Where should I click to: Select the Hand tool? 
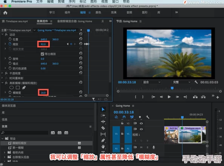[x=103, y=146]
